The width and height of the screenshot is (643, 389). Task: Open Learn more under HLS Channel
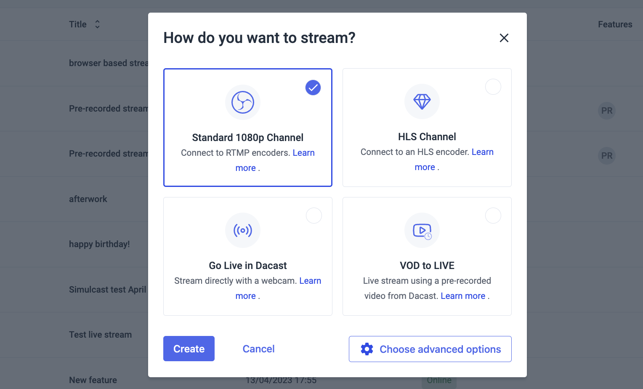483,152
